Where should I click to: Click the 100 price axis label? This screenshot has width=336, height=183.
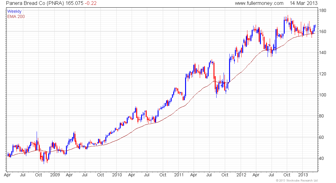click(x=323, y=95)
